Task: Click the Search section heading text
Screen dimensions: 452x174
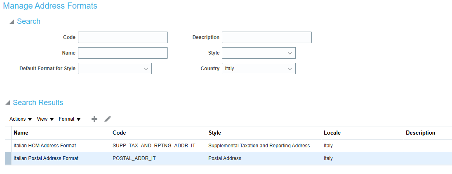Action: [x=28, y=21]
